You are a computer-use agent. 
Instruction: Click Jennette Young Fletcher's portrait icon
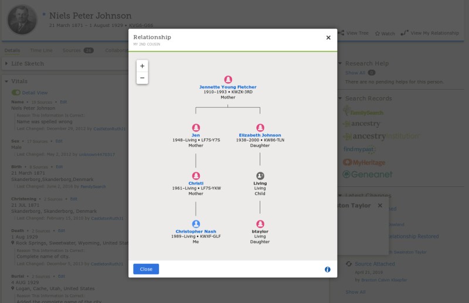228,80
